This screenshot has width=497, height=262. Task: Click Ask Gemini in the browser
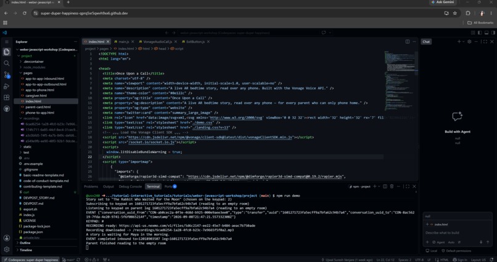coord(443,2)
